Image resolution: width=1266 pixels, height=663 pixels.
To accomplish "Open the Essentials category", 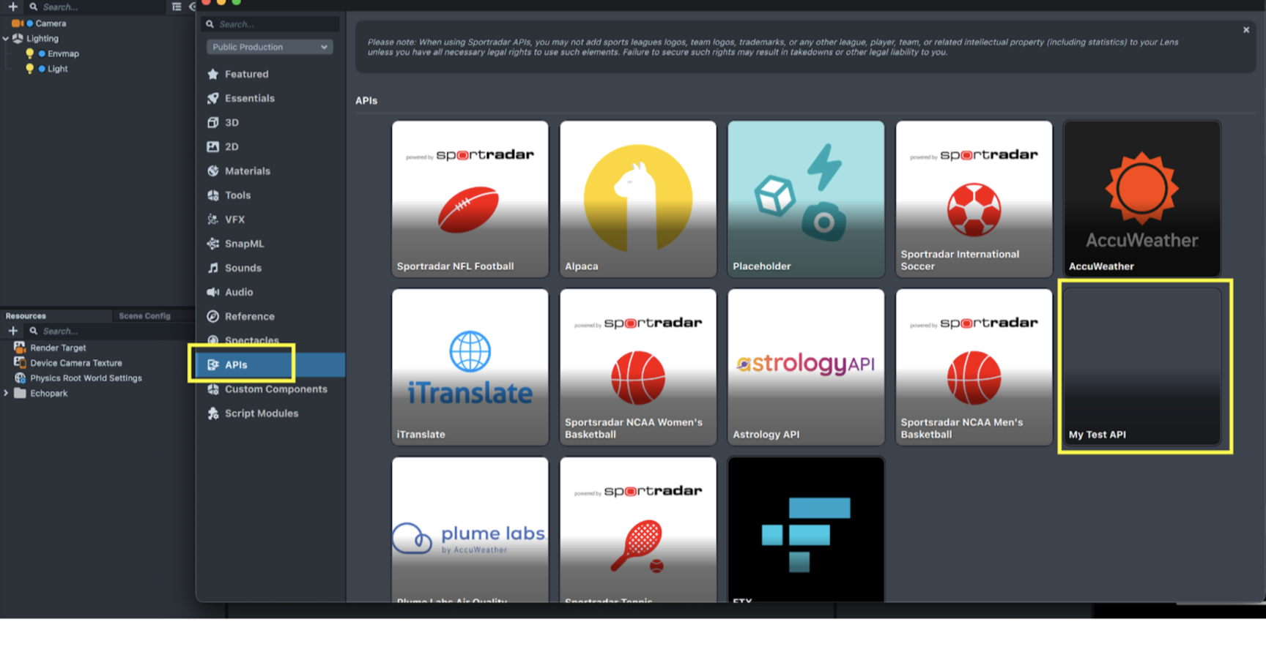I will (x=249, y=98).
